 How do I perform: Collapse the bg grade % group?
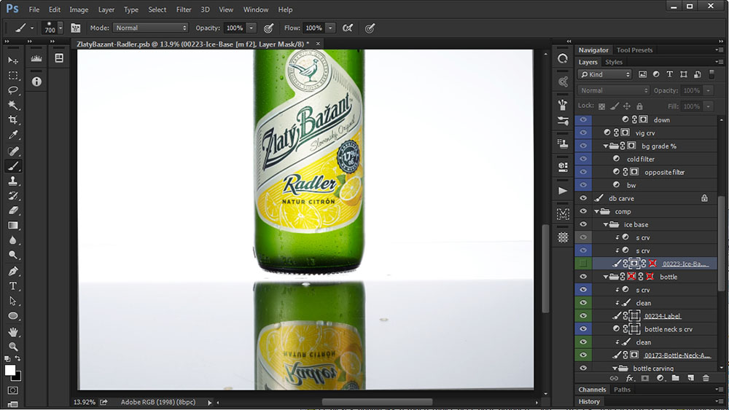[606, 146]
